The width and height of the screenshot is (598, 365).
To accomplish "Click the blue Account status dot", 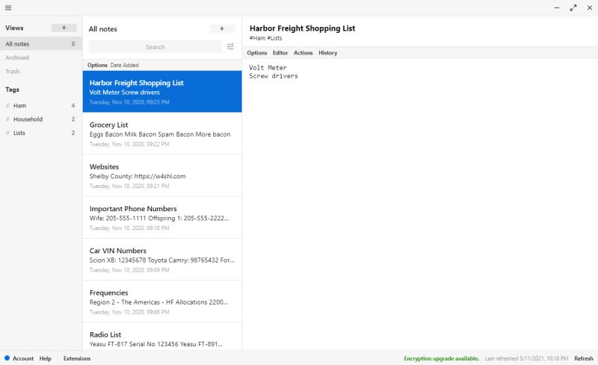I will (7, 358).
